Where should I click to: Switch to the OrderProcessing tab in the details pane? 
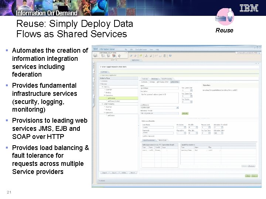coord(166,79)
